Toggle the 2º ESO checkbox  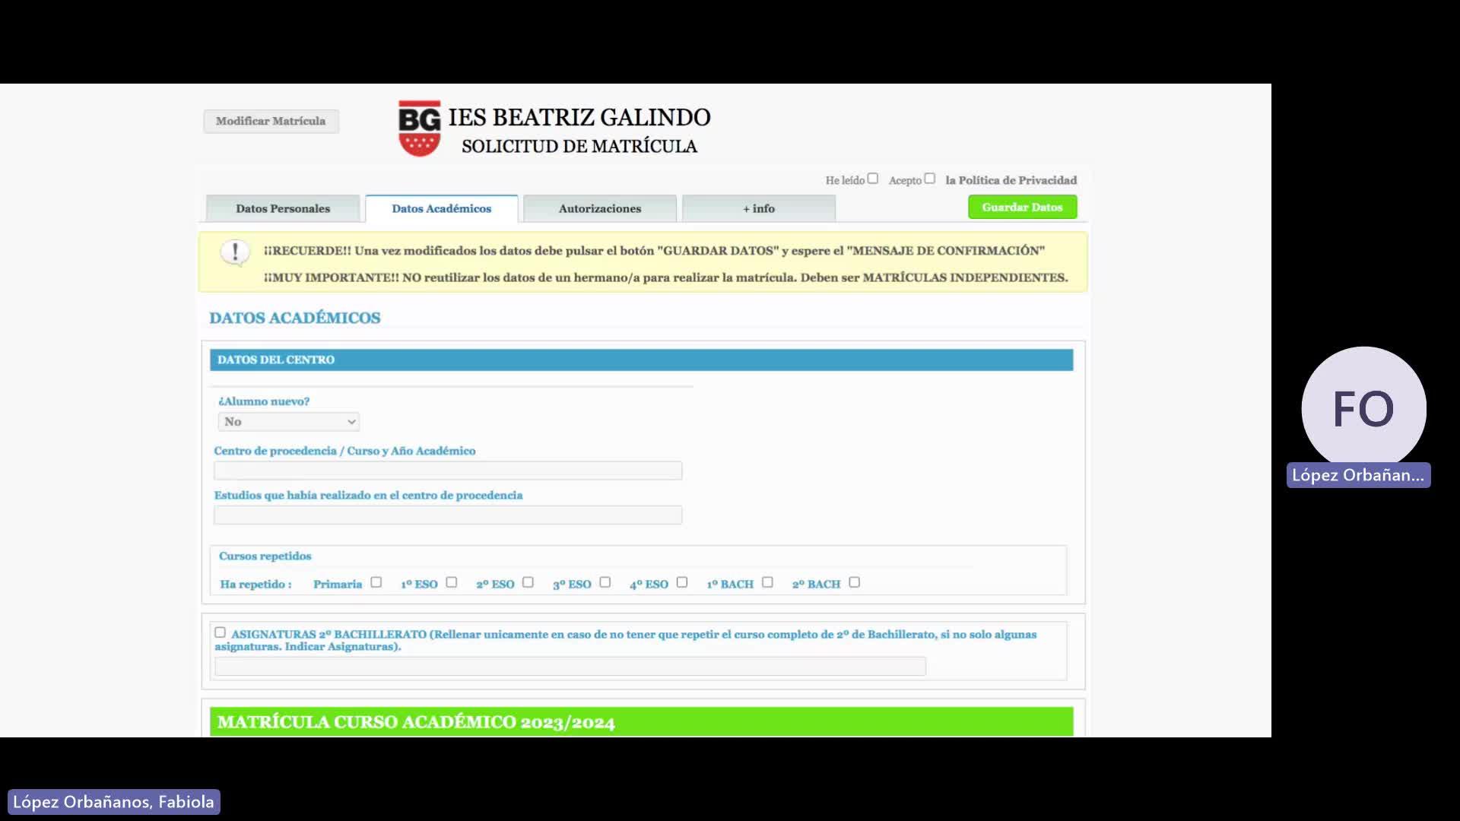click(528, 582)
